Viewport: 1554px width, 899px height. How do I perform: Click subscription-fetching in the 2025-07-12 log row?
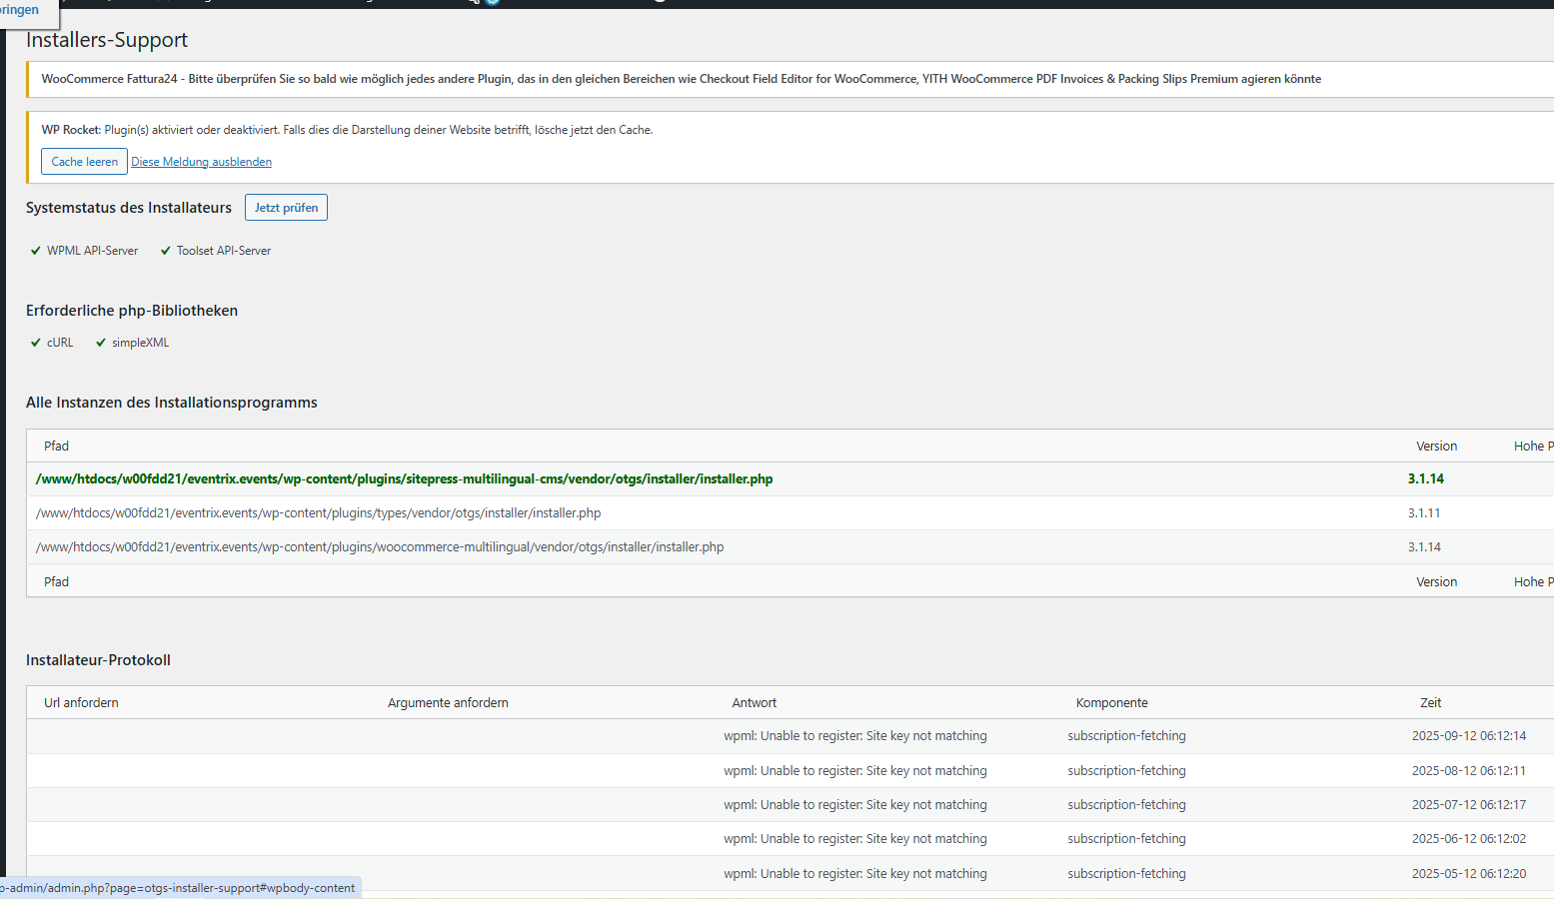point(1127,805)
